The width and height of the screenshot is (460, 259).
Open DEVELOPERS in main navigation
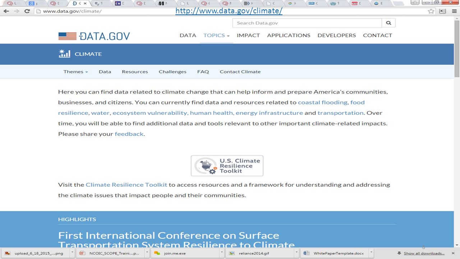pos(337,35)
